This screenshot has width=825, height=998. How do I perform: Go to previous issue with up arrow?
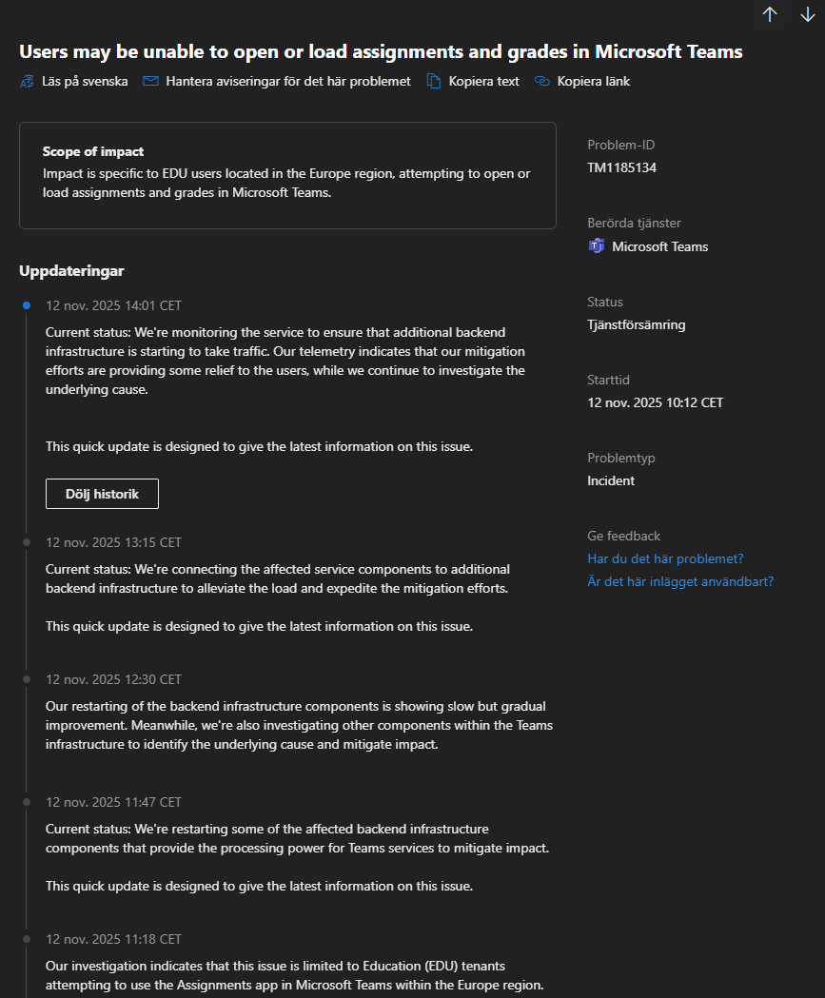pyautogui.click(x=770, y=14)
